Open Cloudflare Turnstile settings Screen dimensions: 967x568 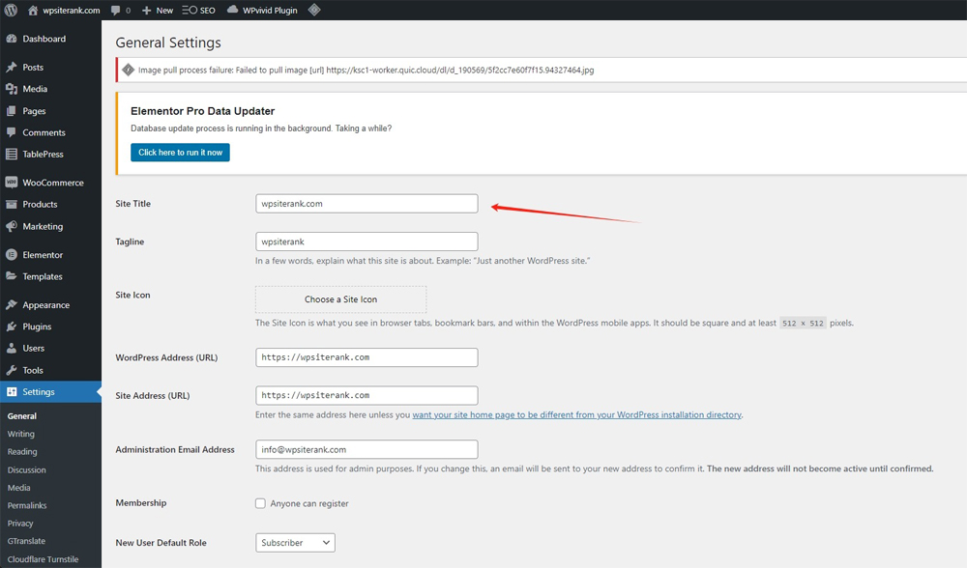44,559
